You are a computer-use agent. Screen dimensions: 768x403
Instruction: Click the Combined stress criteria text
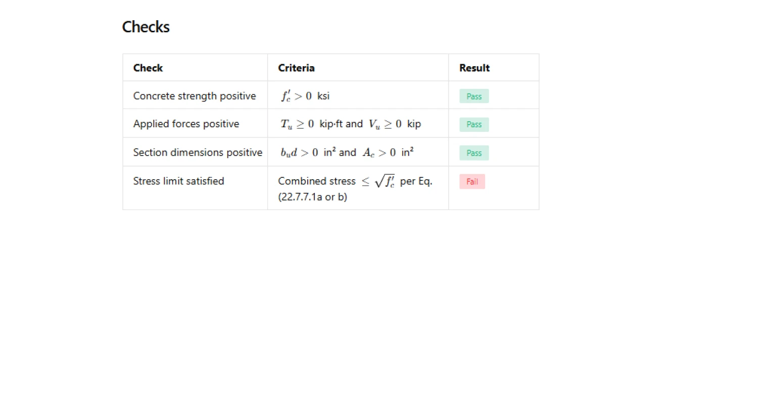click(x=317, y=181)
